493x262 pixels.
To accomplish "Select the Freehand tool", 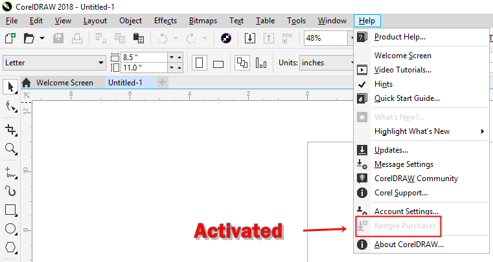I will tap(11, 173).
